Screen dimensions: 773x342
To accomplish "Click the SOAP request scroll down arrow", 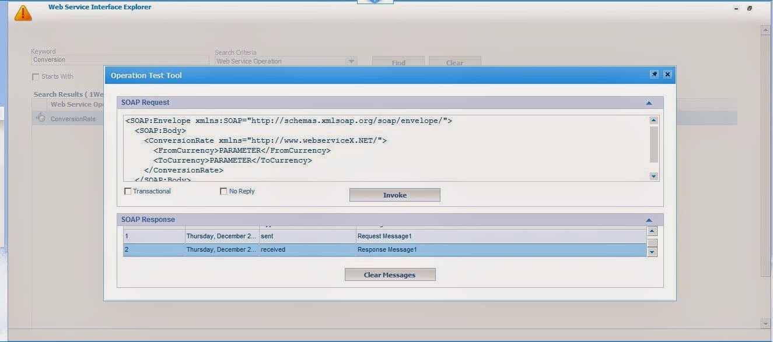I will pos(653,176).
